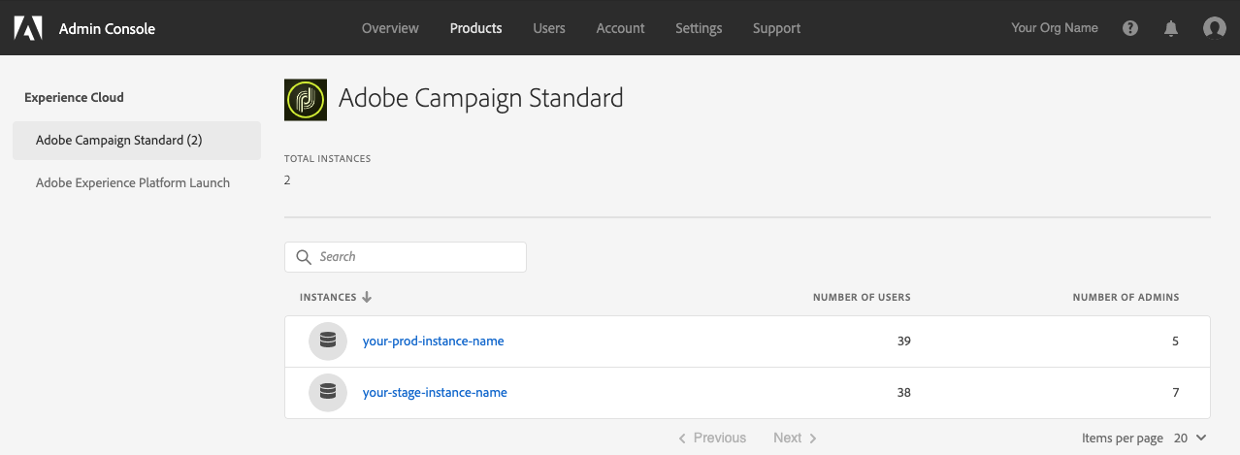Go to the Previous page

(712, 438)
